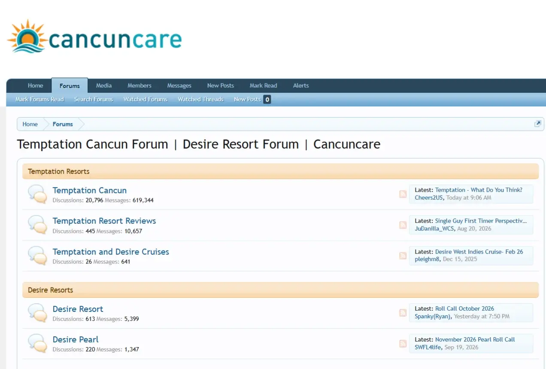Open Search Forums
This screenshot has height=369, width=546.
pos(94,99)
